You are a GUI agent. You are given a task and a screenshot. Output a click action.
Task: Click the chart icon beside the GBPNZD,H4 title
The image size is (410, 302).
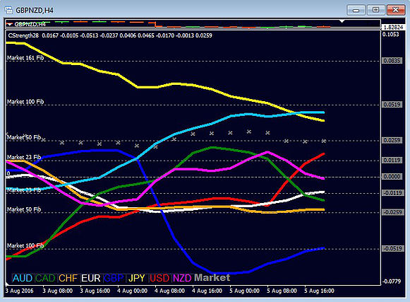click(x=8, y=10)
